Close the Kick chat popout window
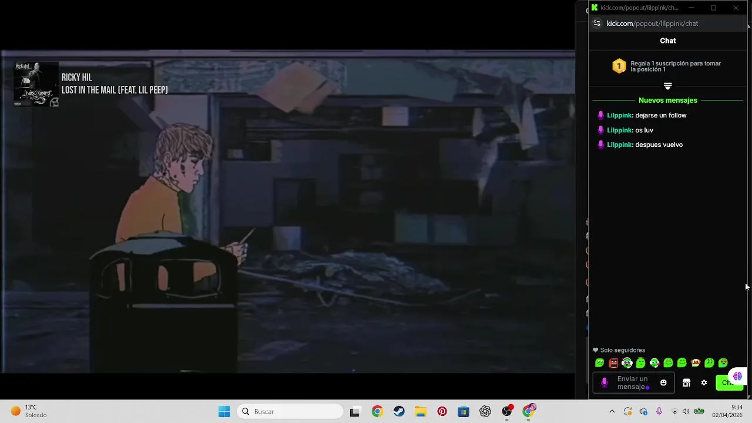Viewport: 752px width, 423px height. [736, 8]
